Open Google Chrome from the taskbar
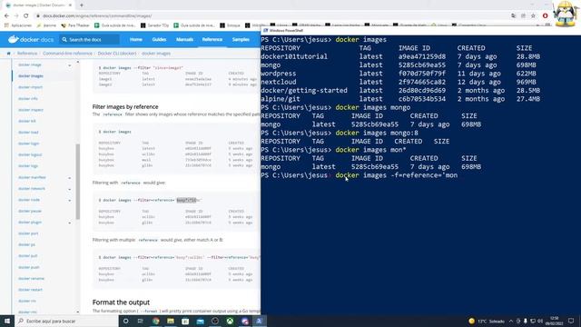581x327 pixels. (x=155, y=321)
